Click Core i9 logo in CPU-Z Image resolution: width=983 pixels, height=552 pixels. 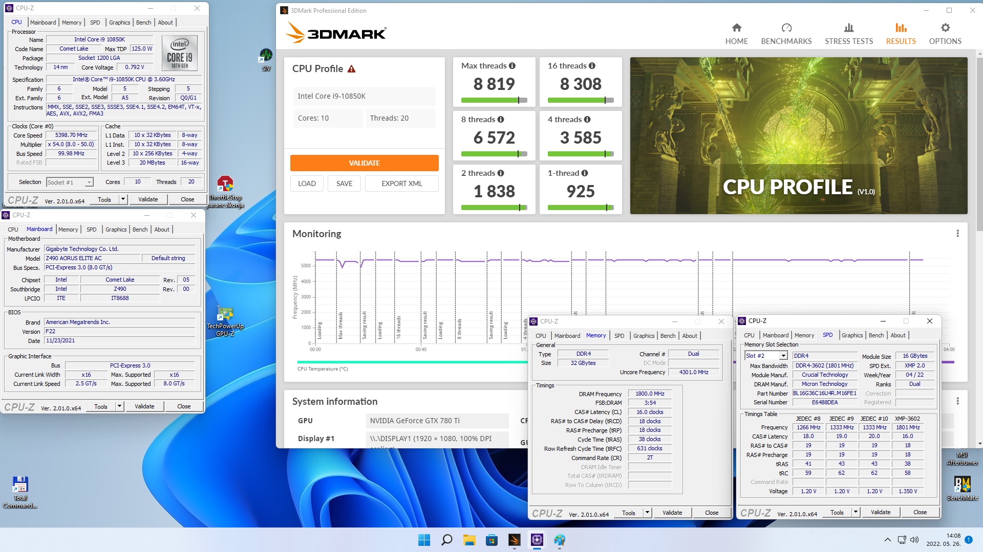click(x=180, y=53)
